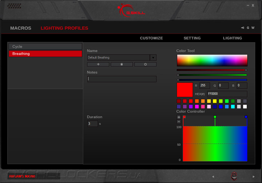The width and height of the screenshot is (262, 183).
Task: Select the blue marker in Color Controller
Action: pyautogui.click(x=246, y=117)
